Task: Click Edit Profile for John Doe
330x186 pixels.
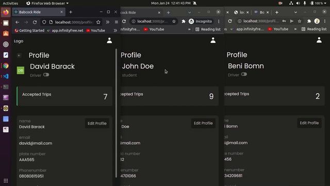Action: tap(203, 123)
